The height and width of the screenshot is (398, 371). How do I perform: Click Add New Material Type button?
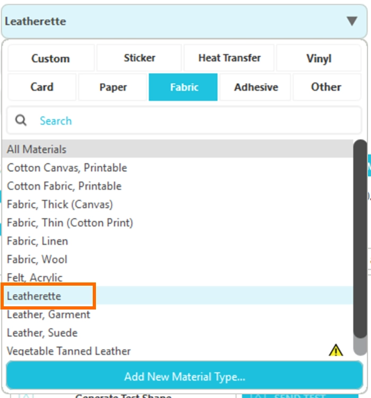pos(184,377)
